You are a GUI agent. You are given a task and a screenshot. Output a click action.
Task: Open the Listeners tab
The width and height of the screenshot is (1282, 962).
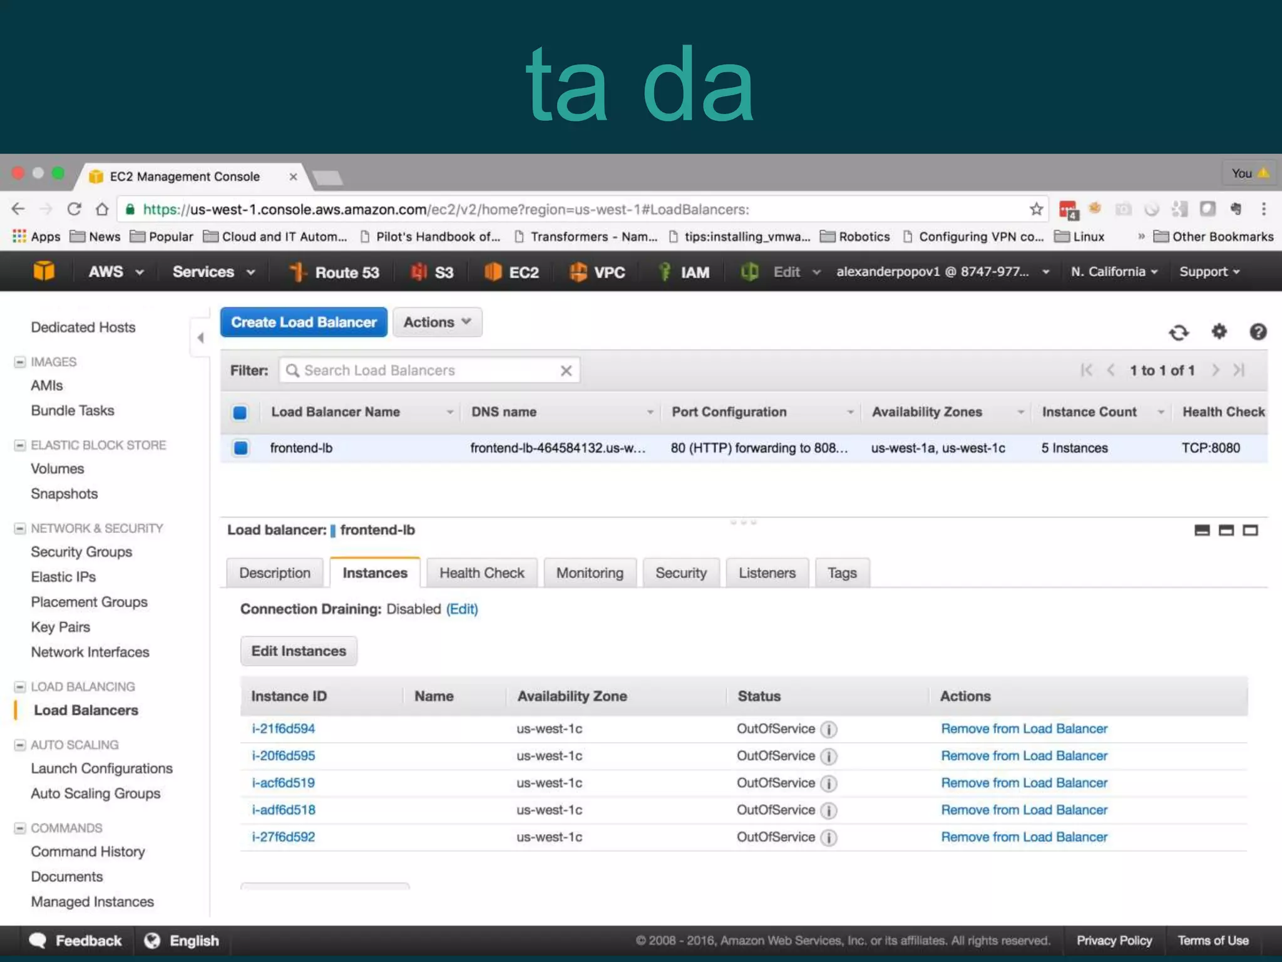[767, 573]
